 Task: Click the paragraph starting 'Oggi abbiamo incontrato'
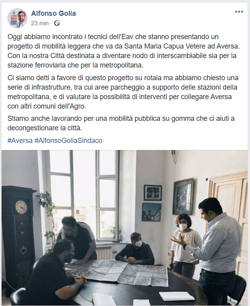pos(124,51)
